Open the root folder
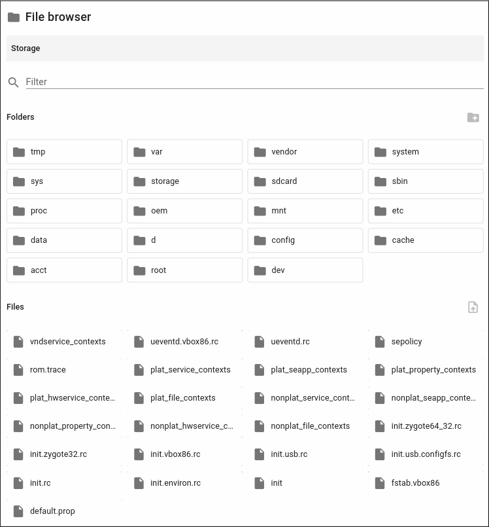489x527 pixels. [x=184, y=270]
